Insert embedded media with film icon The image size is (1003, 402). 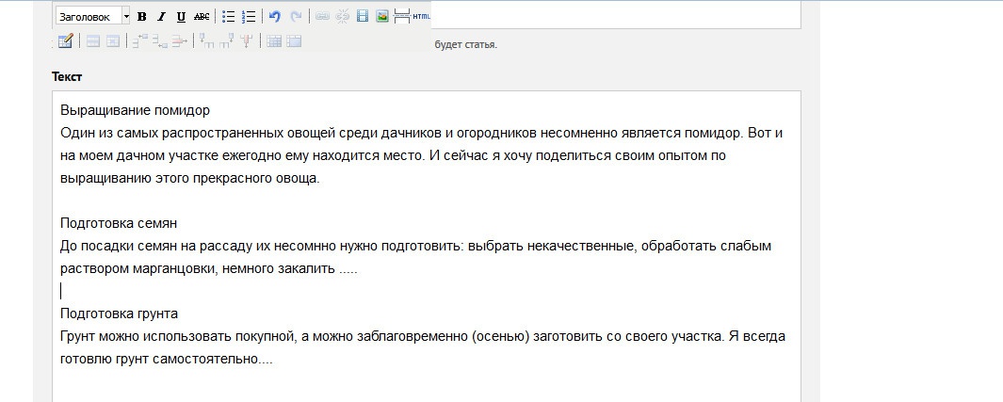(x=362, y=17)
